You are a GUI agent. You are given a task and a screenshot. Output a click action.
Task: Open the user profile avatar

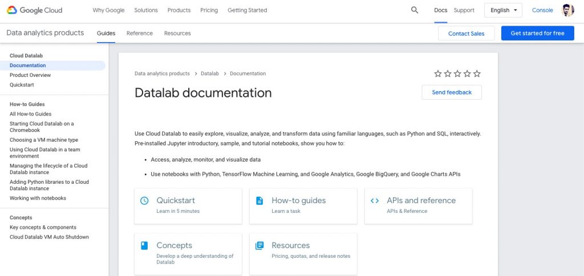coord(567,10)
